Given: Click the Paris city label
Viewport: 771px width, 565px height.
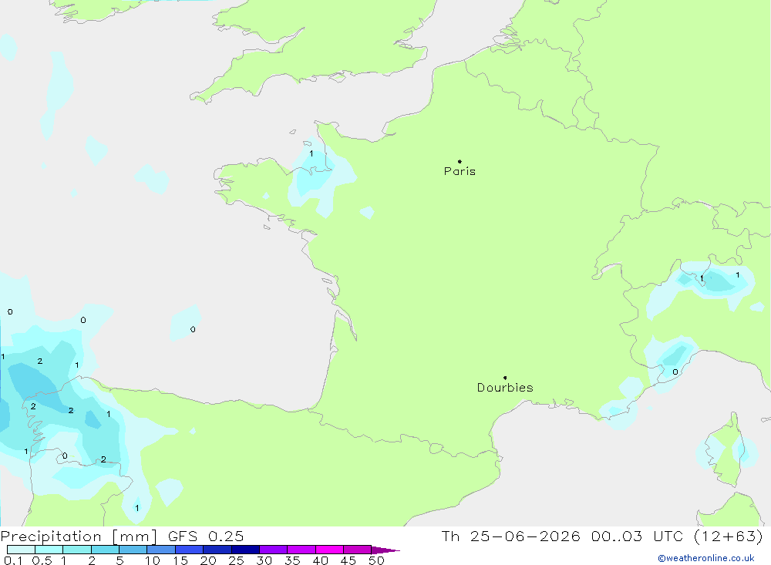Looking at the screenshot, I should coord(460,171).
